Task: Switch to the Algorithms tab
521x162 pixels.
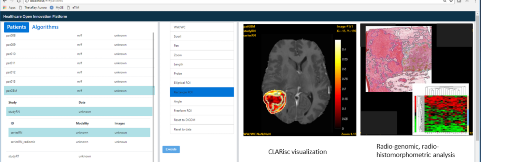Action: click(x=45, y=27)
